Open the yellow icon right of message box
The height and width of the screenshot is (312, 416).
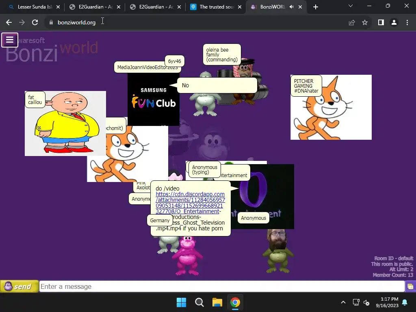pos(410,286)
